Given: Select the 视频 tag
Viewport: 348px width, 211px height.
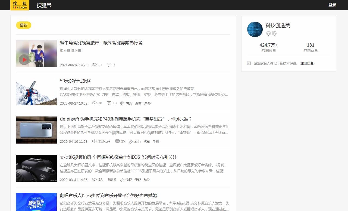Looking at the screenshot, I should pos(128,180).
